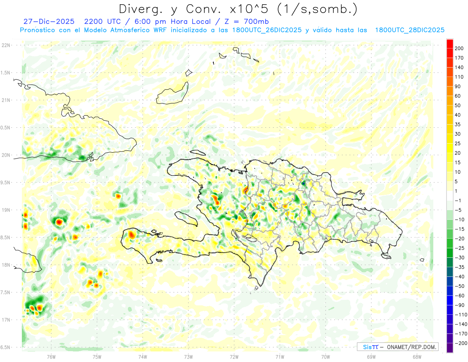
Task: Click the '60' color scale value
Action: 458,96
